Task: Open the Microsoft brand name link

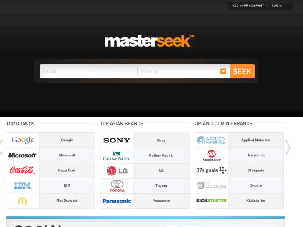Action: 67,155
